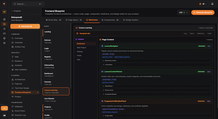Viewport: 218px width, 119px height.
Task: Open Idea Validation in sidebar
Action: click(25, 70)
